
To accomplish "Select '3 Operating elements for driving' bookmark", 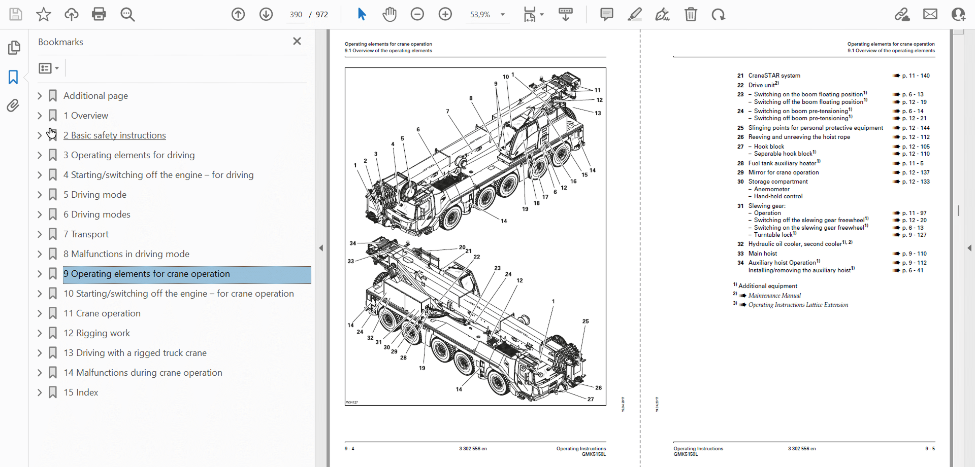I will (x=129, y=155).
